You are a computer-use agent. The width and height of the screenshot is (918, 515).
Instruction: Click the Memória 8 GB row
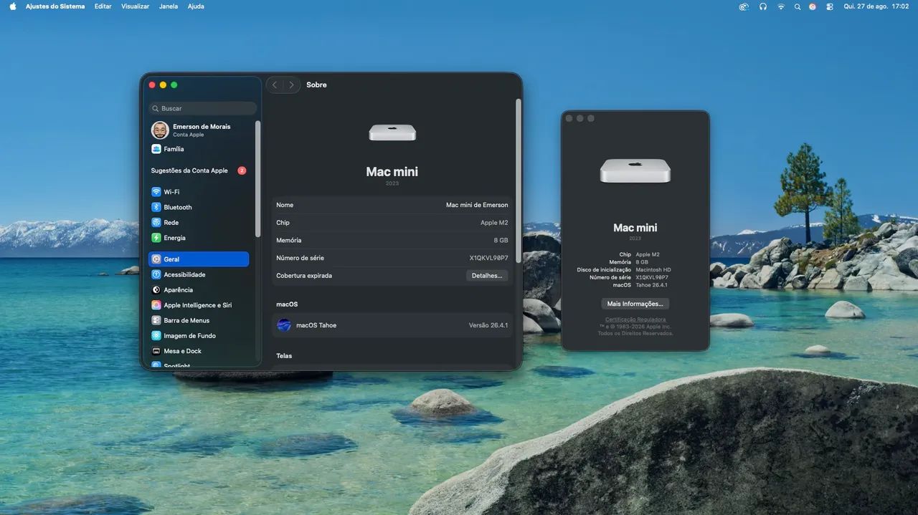click(392, 240)
